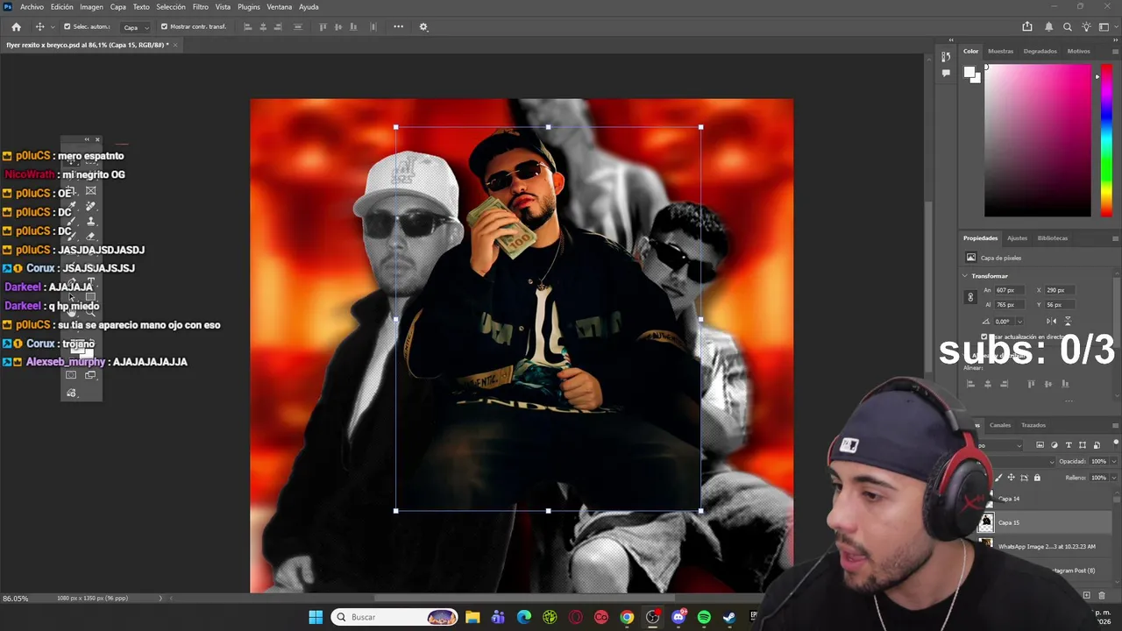Switch to the Bibliotecas tab
The width and height of the screenshot is (1122, 631).
pos(1053,238)
